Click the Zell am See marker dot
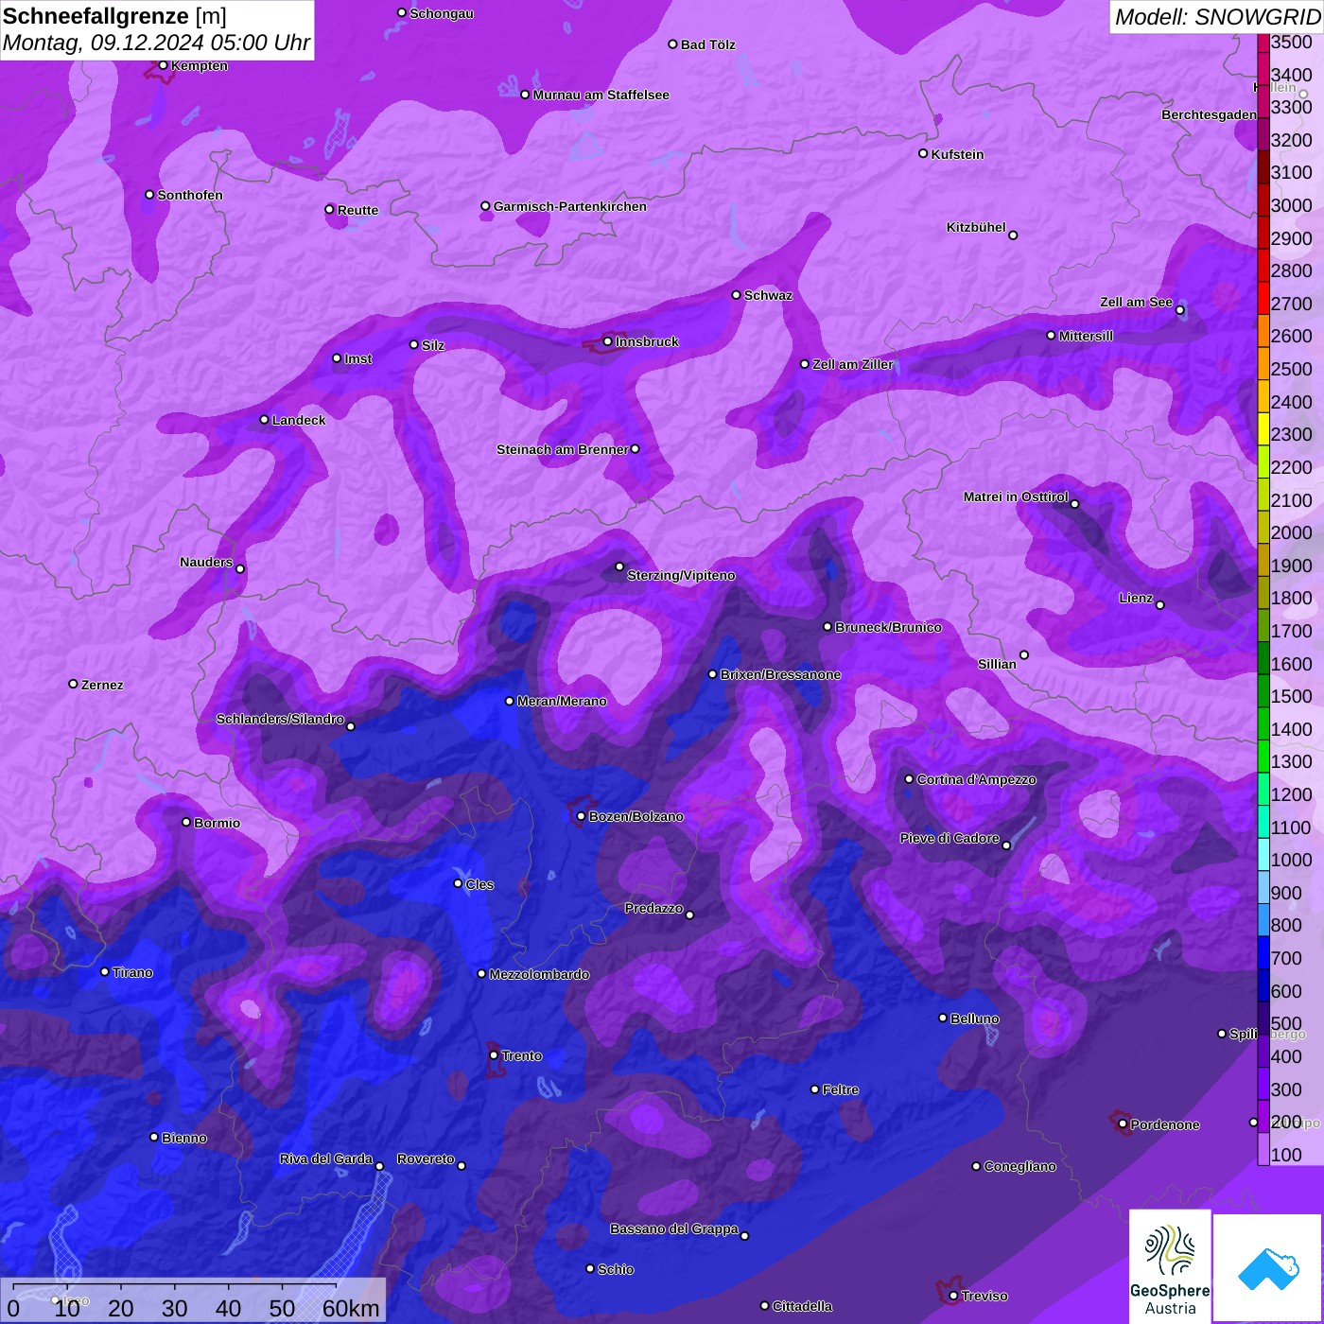 [1179, 310]
